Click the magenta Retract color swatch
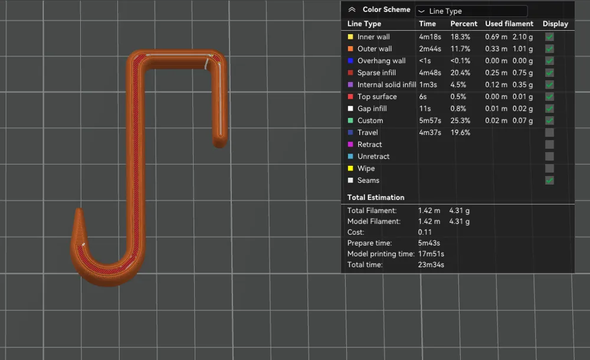This screenshot has height=360, width=590. click(350, 144)
